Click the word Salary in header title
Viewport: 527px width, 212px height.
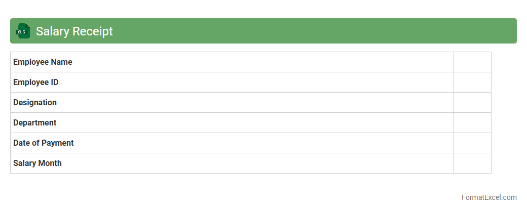52,31
